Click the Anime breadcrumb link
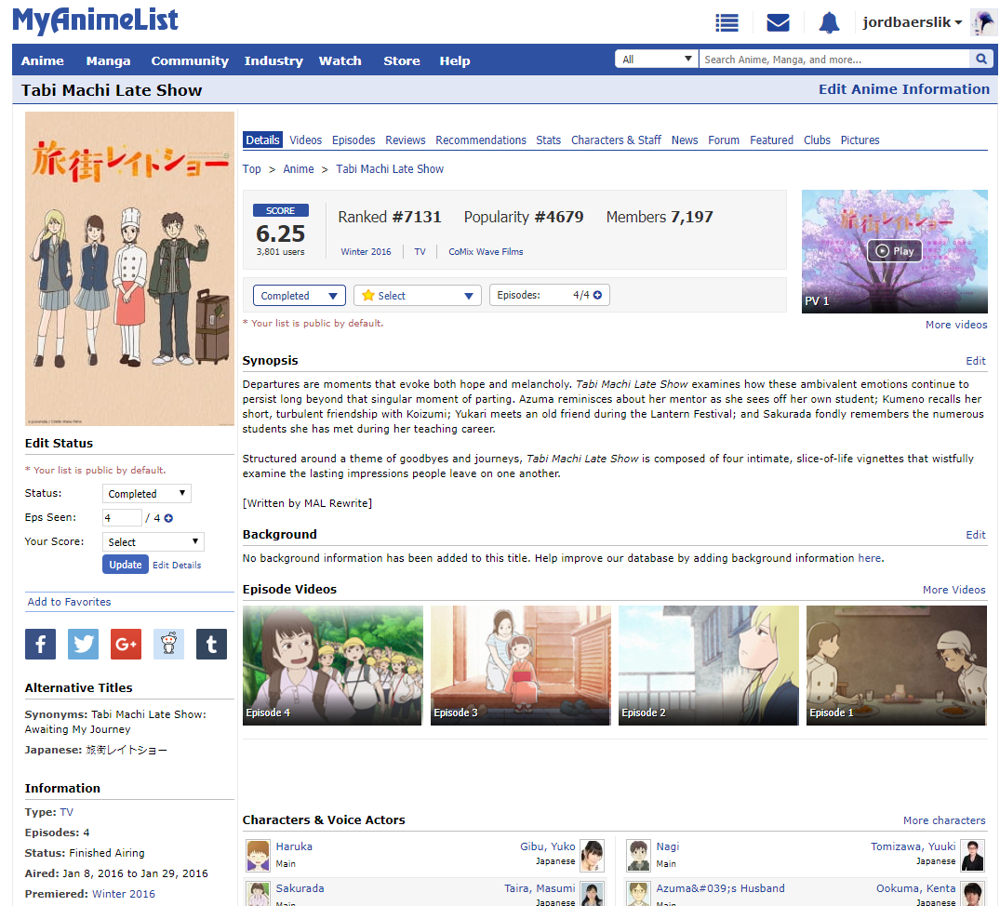The height and width of the screenshot is (906, 1000). click(299, 169)
